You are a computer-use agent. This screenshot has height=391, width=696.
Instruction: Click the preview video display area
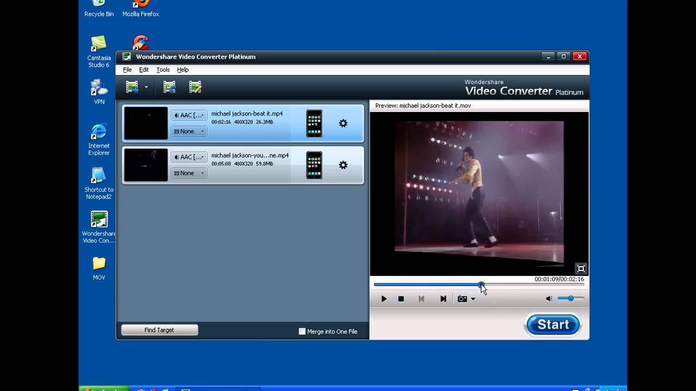(479, 194)
